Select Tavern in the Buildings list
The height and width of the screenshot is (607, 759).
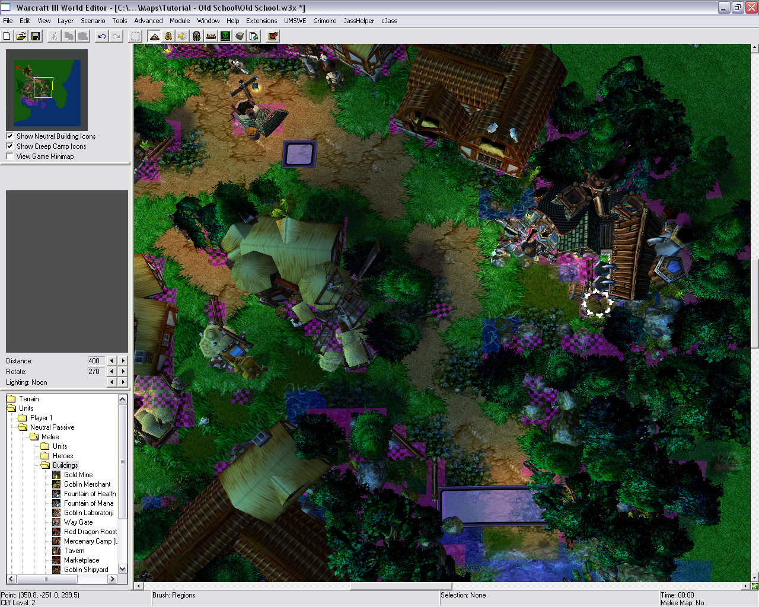tap(74, 551)
